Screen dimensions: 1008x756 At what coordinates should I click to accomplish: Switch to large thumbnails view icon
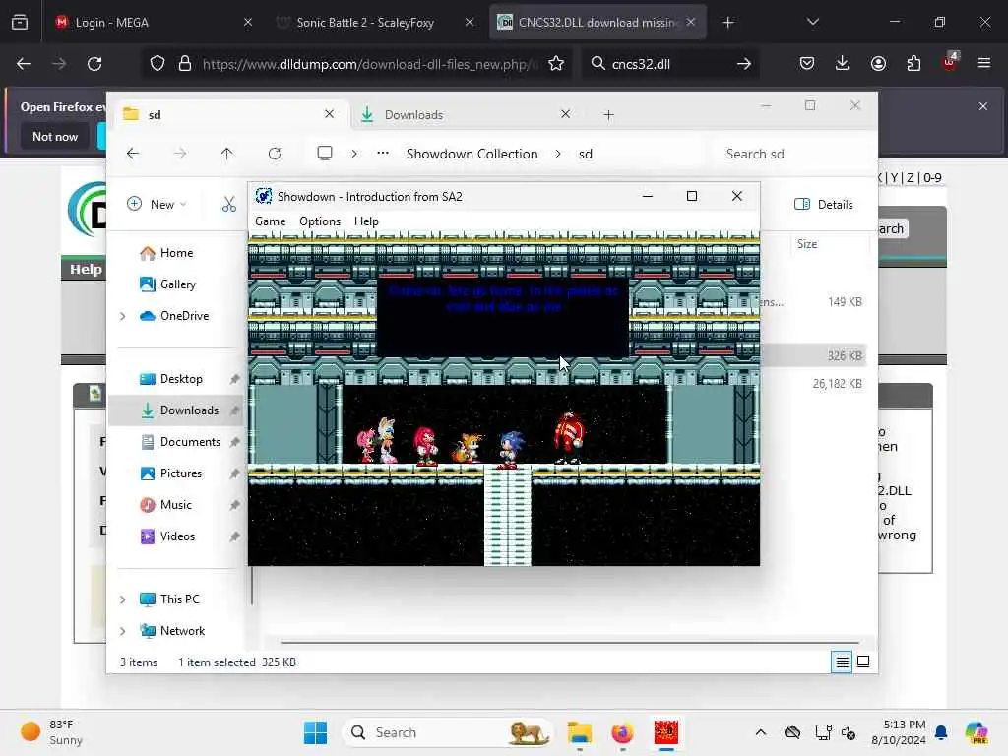coord(863,661)
